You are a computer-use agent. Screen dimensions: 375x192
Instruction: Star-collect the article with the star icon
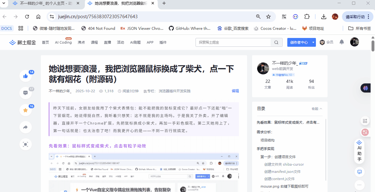coord(25,110)
